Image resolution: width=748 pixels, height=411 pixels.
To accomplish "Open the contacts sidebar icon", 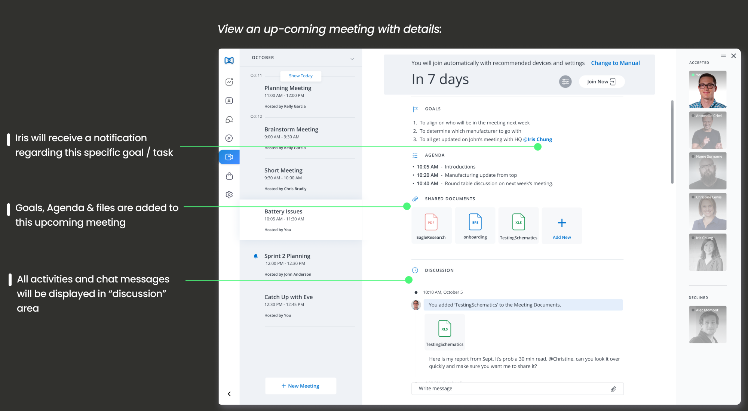I will 229,101.
